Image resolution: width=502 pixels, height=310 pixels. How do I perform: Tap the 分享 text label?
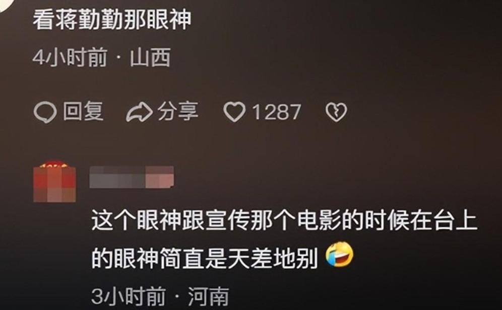pos(178,112)
